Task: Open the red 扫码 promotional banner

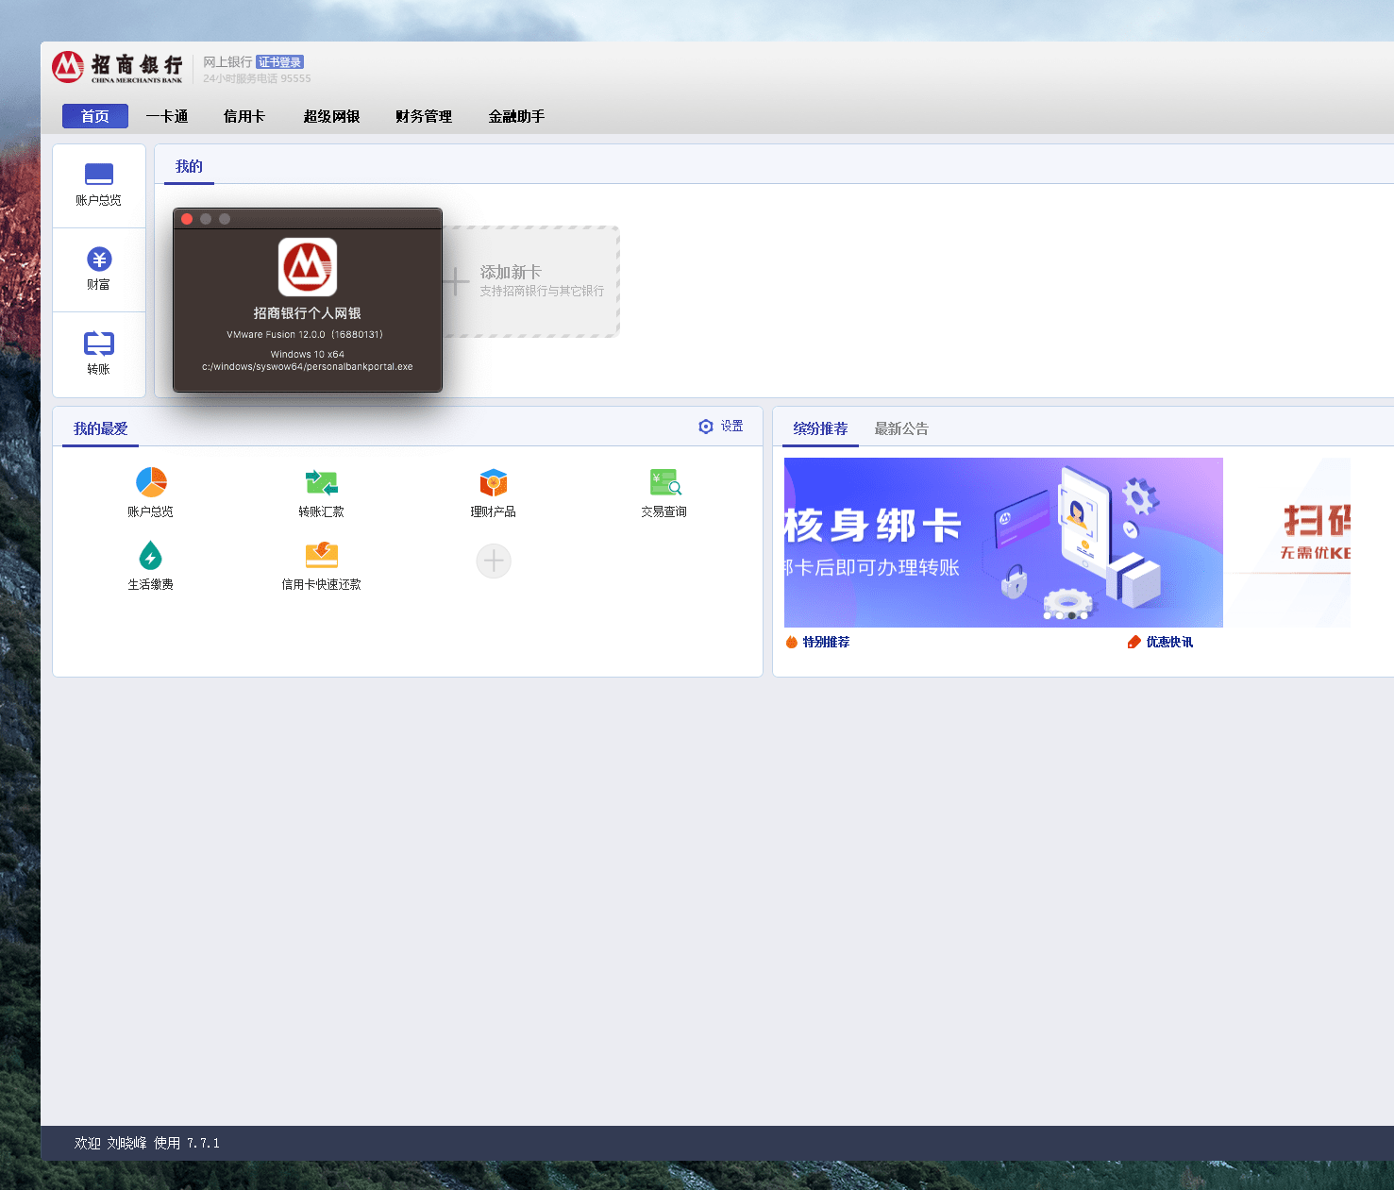Action: (1287, 543)
